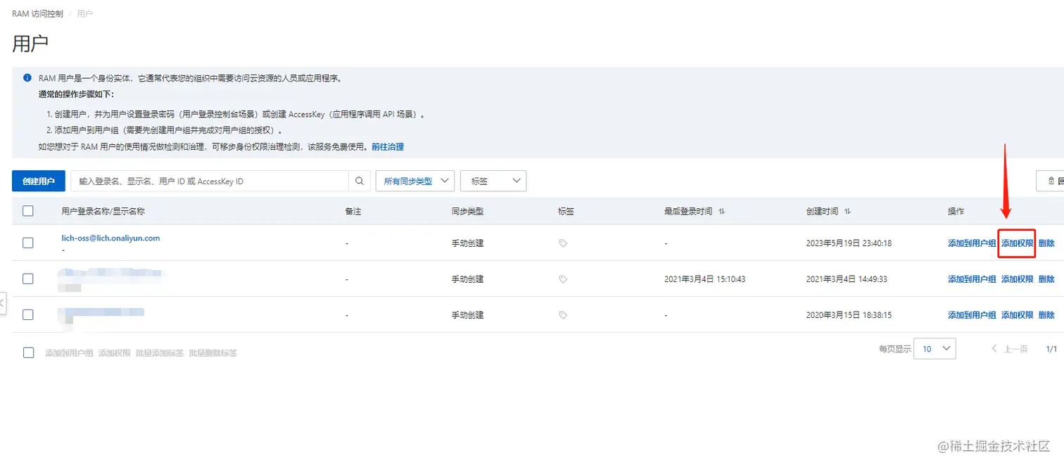The width and height of the screenshot is (1064, 467).
Task: Check the checkbox for lich-oss user
Action: pos(28,243)
